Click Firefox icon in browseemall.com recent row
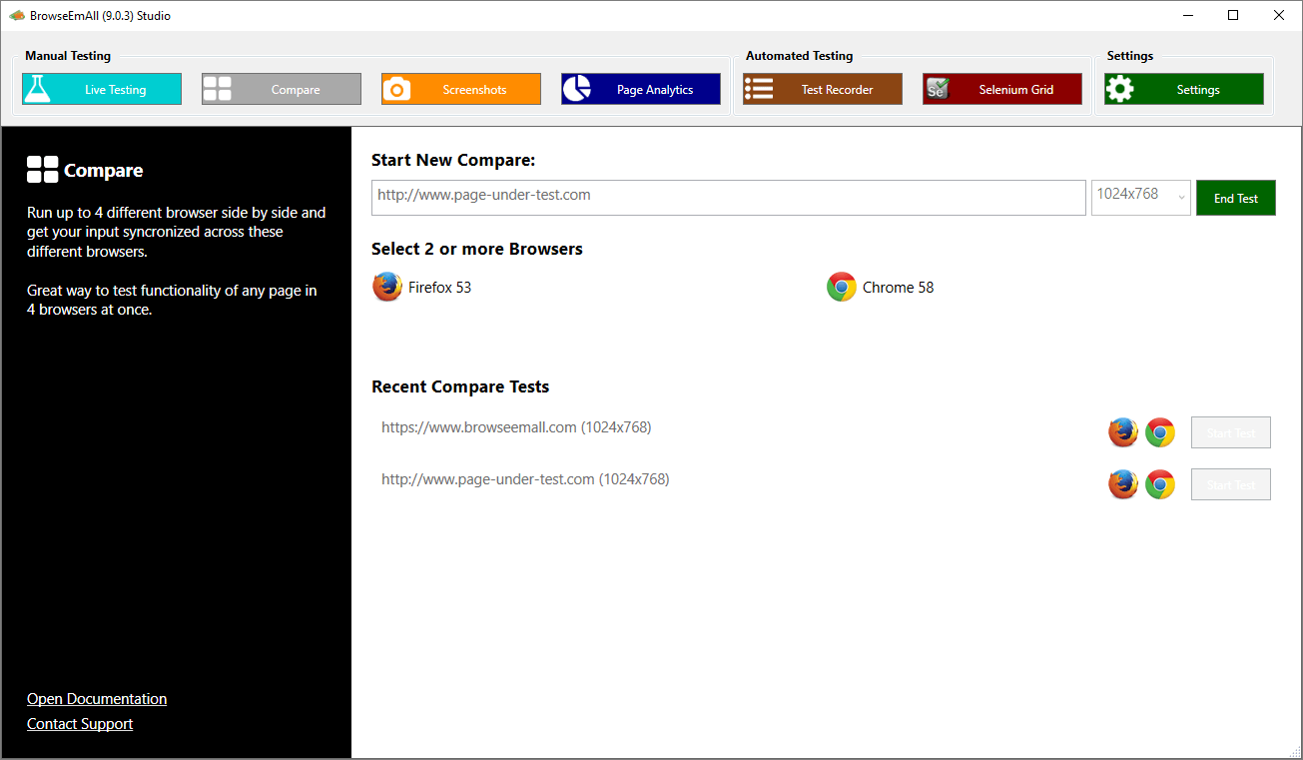Image resolution: width=1303 pixels, height=760 pixels. (1123, 432)
